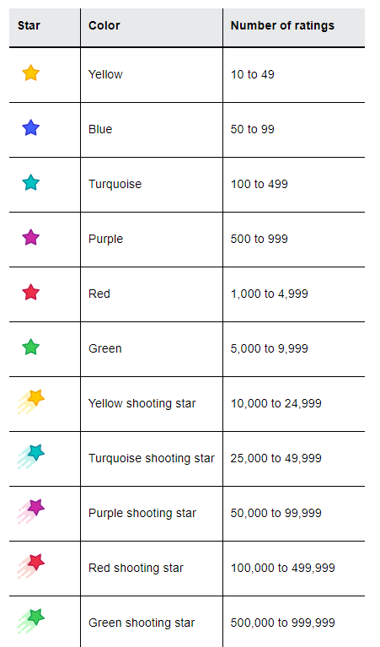Click the Color column header
The image size is (380, 647).
pyautogui.click(x=104, y=25)
